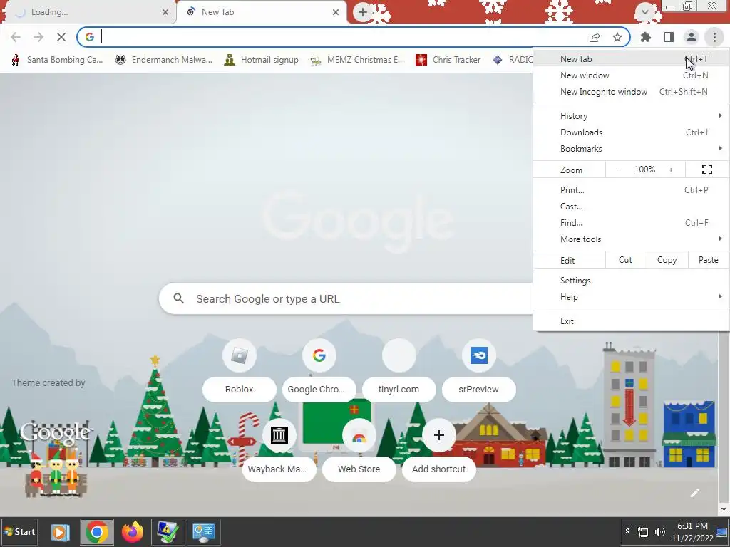Image resolution: width=730 pixels, height=547 pixels.
Task: Open the Wayback Ma... shortcut tile
Action: tap(279, 450)
